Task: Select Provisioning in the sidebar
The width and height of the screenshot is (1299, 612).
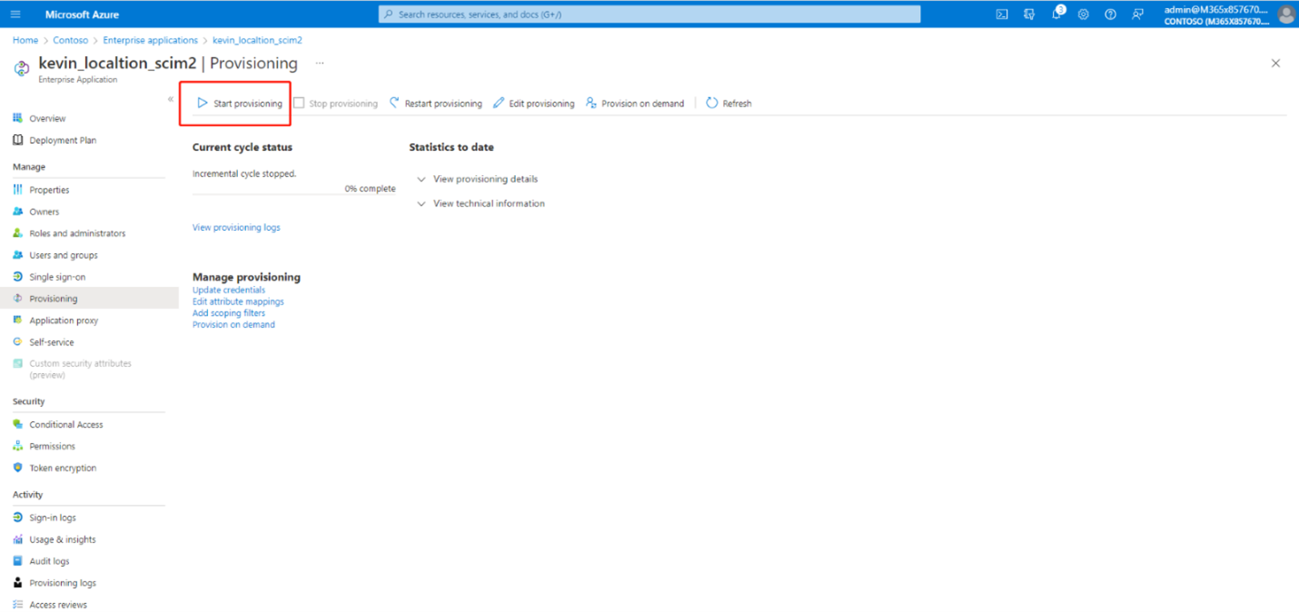Action: [x=89, y=299]
